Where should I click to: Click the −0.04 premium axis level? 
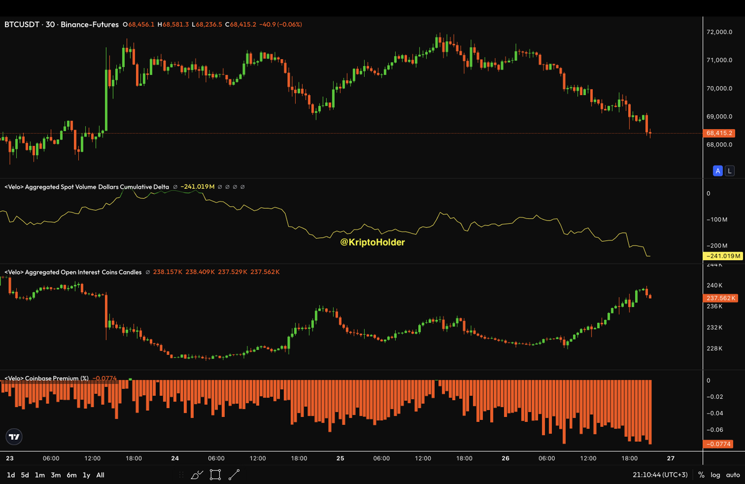tap(715, 413)
